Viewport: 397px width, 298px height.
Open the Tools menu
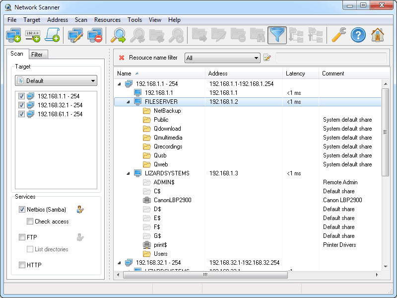coord(134,20)
